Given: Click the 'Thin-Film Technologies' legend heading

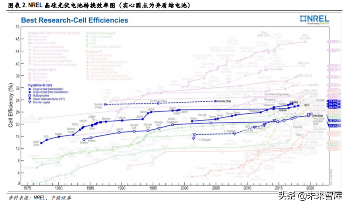Looking at the screenshot, I should click(101, 33).
